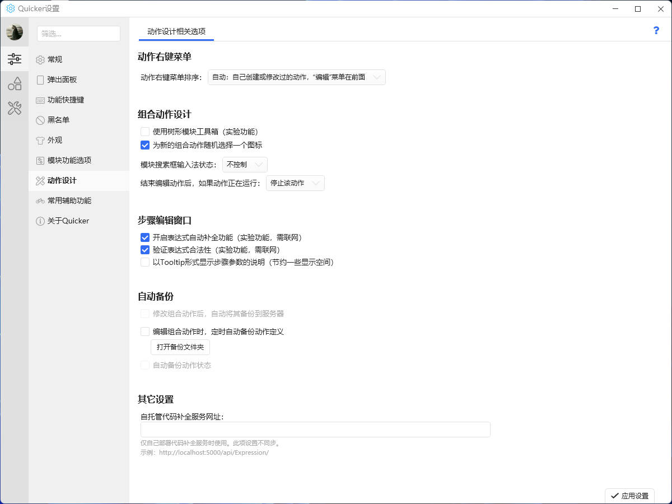Click the gear icon beside 常规
The width and height of the screenshot is (672, 504).
tap(40, 60)
